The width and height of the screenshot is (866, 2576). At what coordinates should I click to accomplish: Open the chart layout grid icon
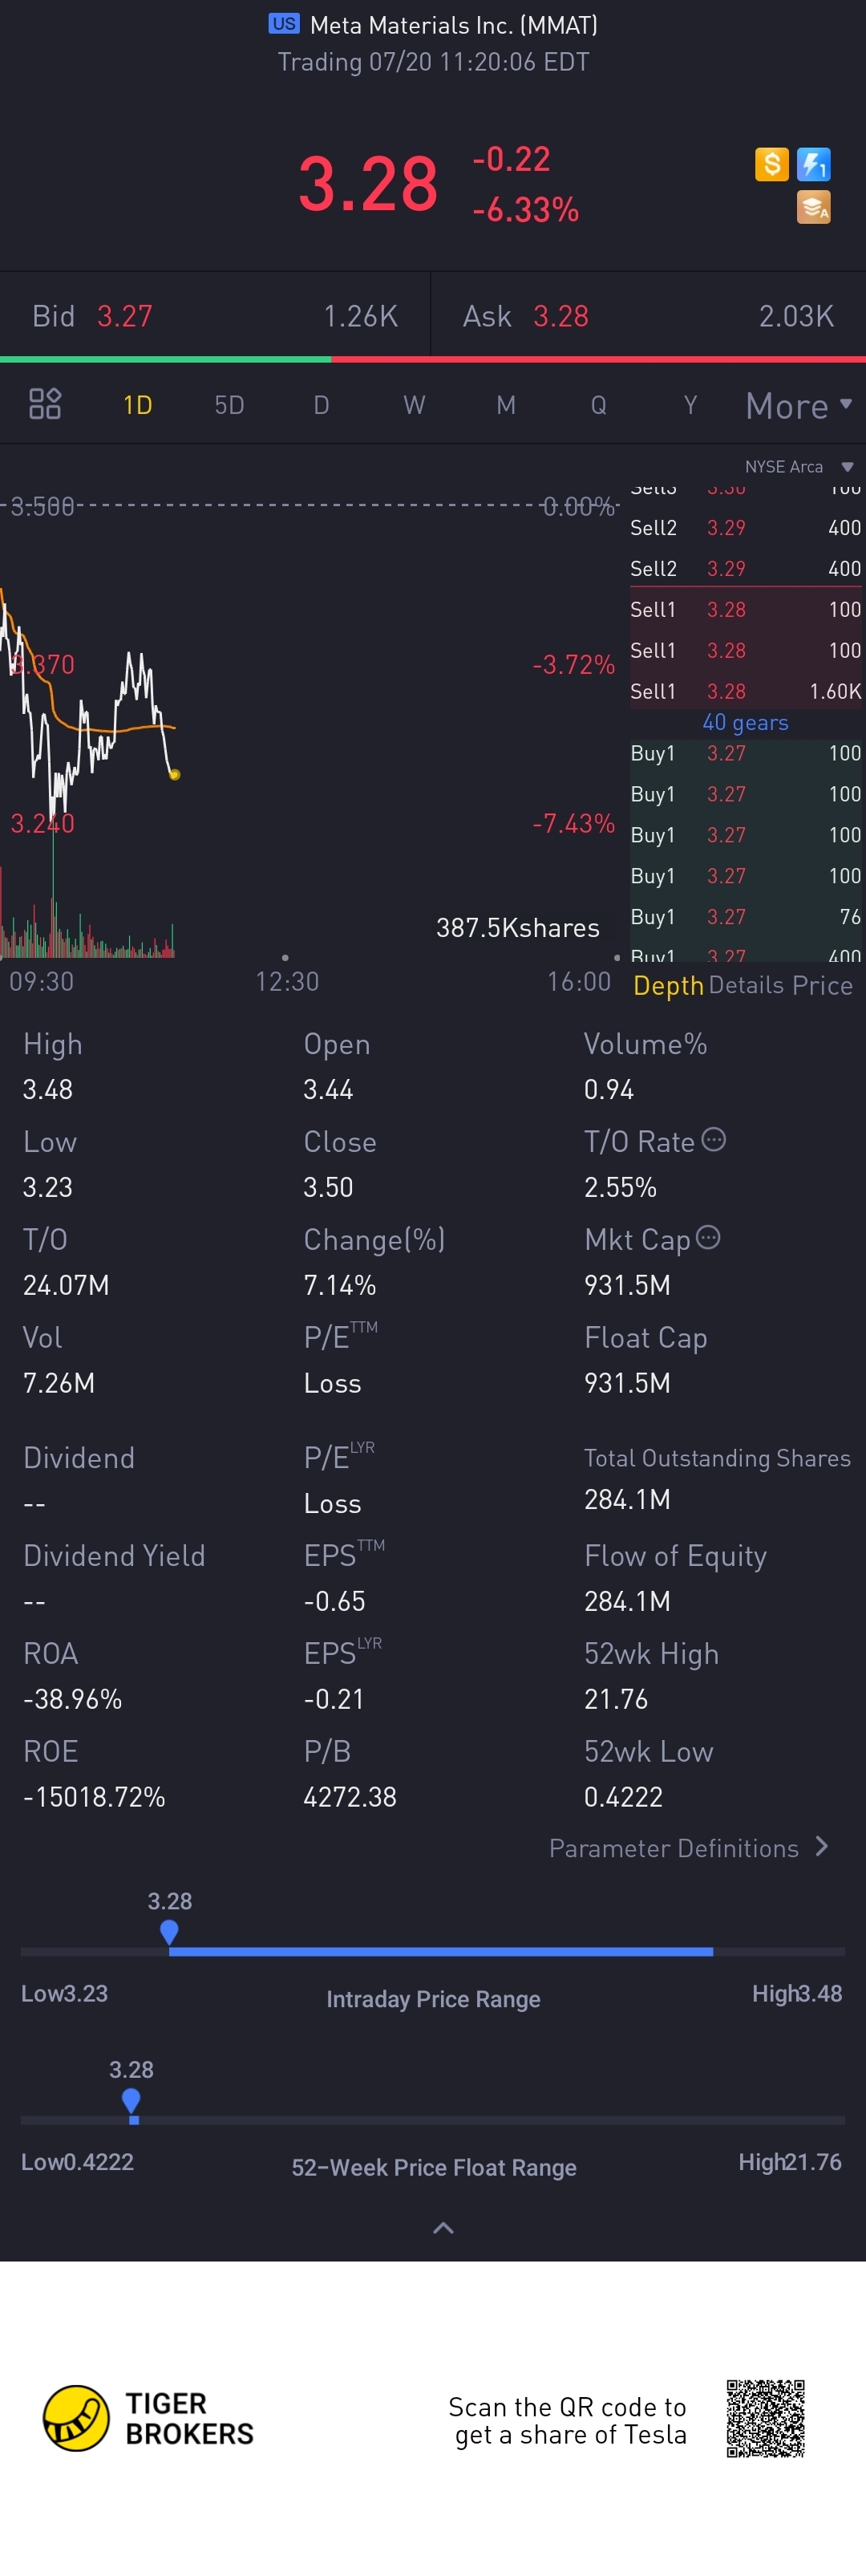(x=45, y=404)
